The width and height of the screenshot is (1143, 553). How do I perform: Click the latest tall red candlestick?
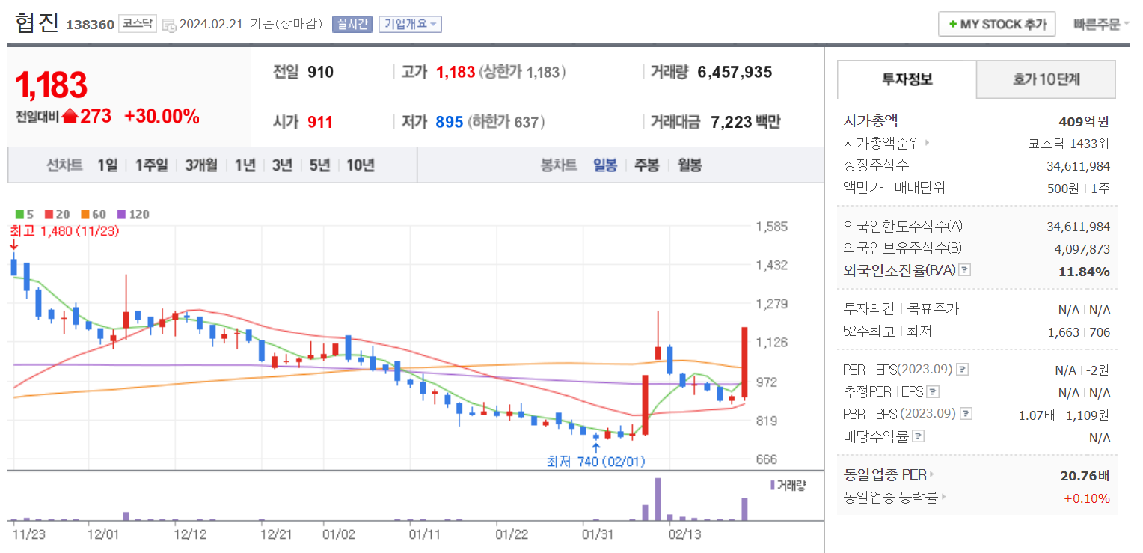[x=744, y=362]
